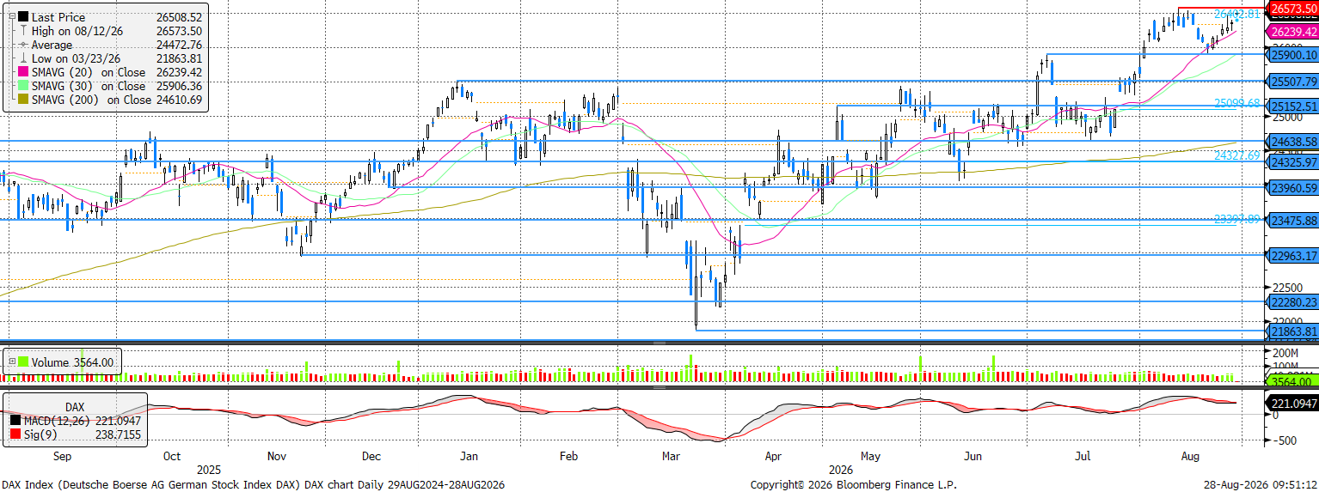Select the 221.0947 MACD axis label
The width and height of the screenshot is (1319, 492).
1294,403
